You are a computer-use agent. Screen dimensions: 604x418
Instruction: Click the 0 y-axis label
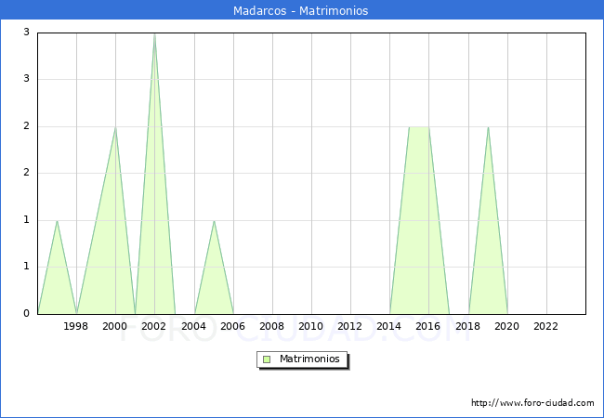[x=26, y=313]
